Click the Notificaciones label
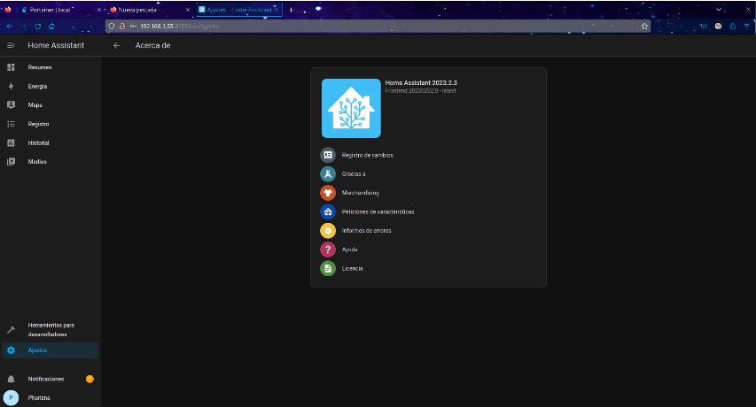Viewport: 756px width, 407px height. point(46,379)
